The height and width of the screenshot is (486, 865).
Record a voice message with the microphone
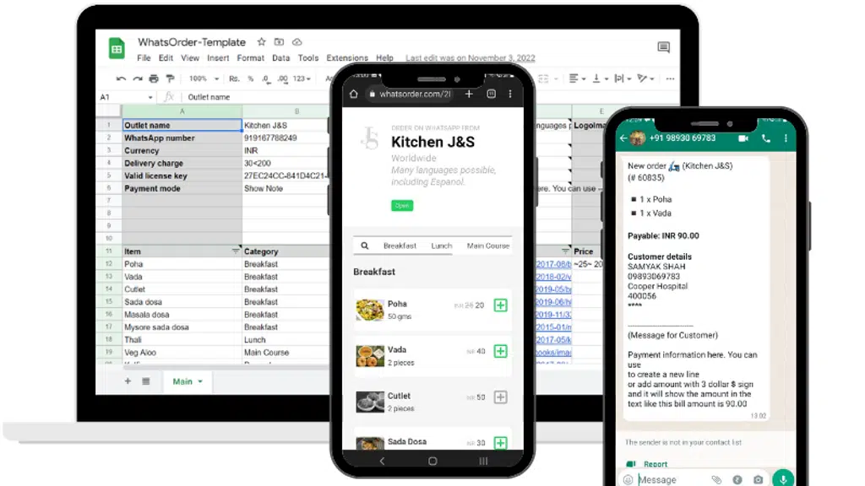click(783, 479)
